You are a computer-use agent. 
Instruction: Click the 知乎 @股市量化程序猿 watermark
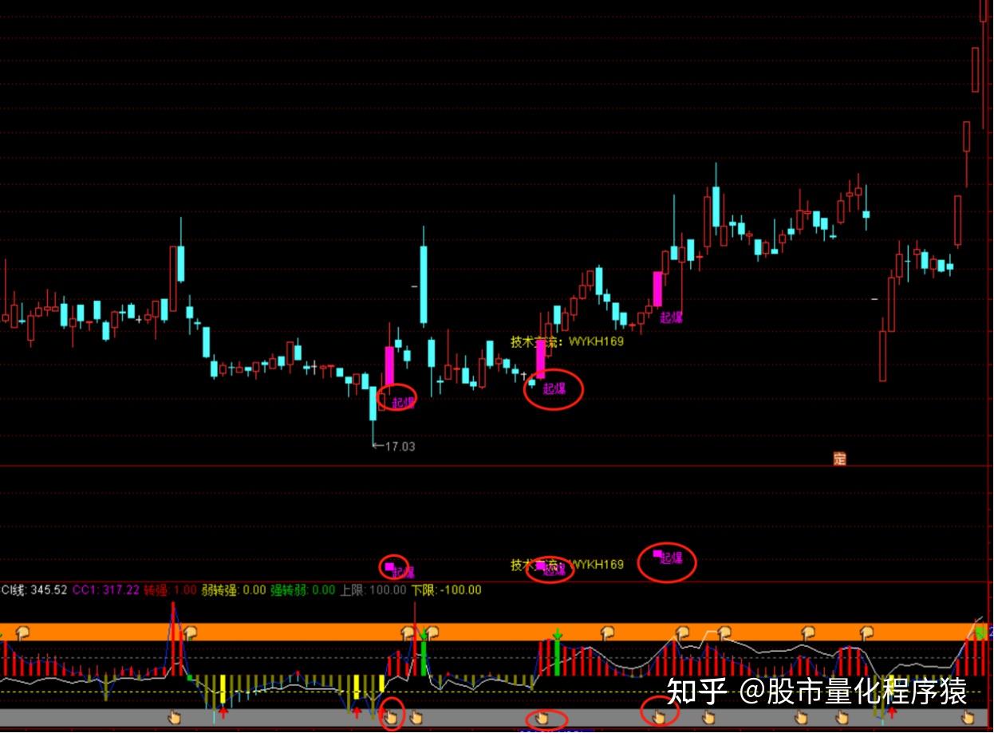[816, 691]
